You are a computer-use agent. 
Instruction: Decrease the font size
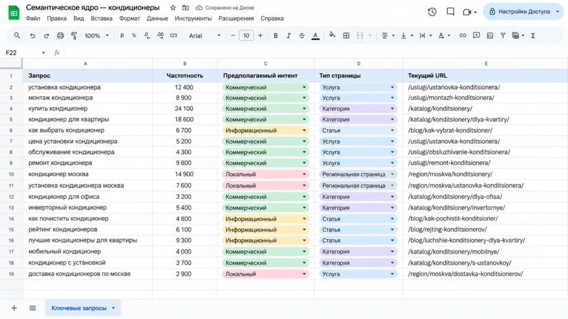233,35
